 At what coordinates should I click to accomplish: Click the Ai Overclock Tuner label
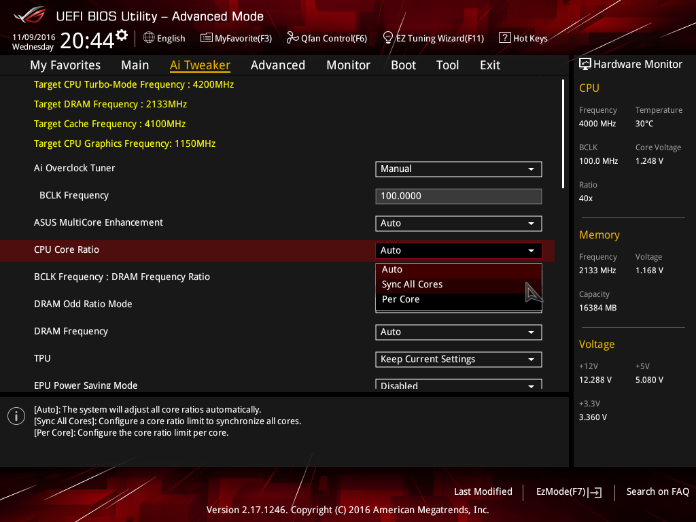coord(75,169)
